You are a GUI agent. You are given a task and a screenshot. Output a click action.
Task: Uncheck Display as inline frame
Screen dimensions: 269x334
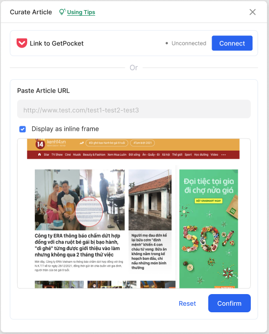click(23, 129)
